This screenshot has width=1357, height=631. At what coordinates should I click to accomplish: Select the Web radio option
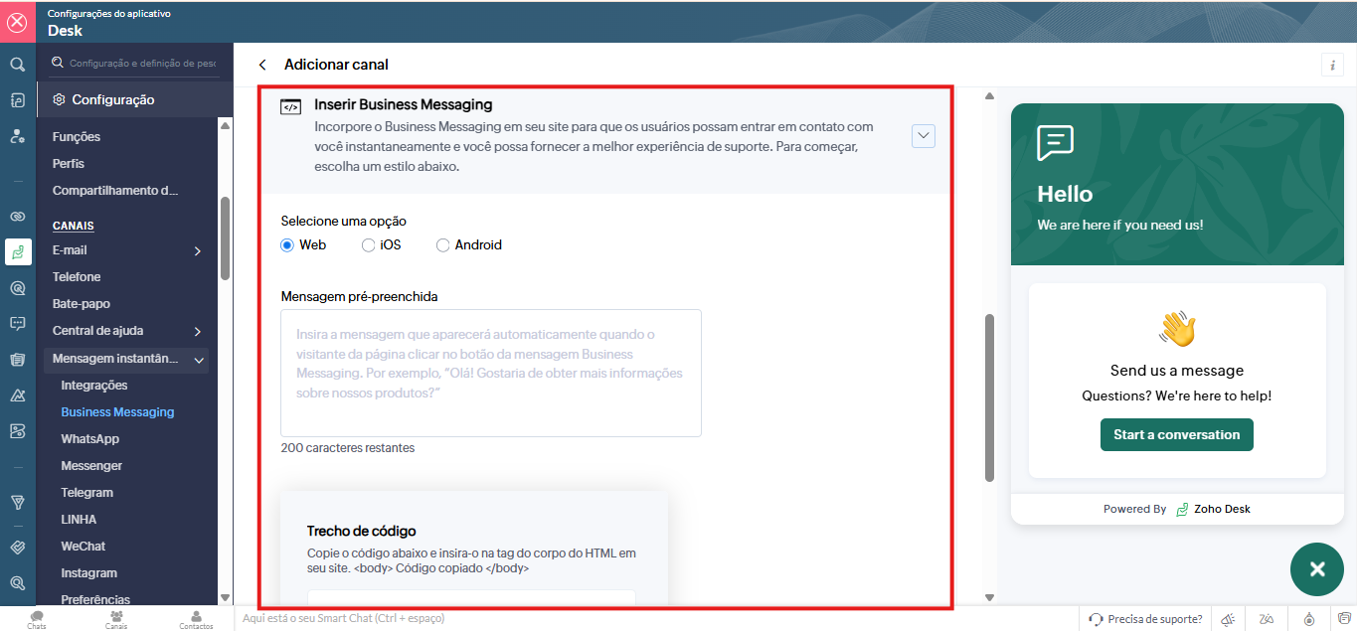[x=287, y=244]
